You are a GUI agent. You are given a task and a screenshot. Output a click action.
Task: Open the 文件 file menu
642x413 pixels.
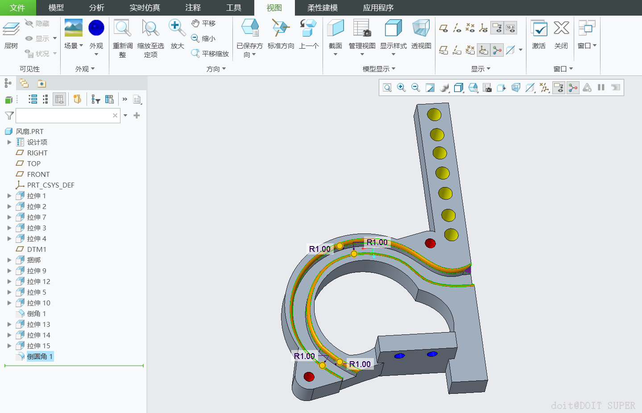(x=17, y=8)
